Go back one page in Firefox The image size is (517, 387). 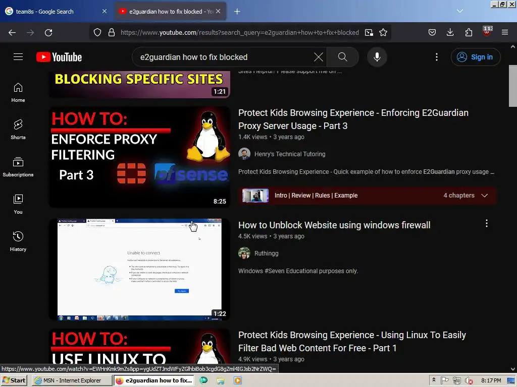click(12, 32)
